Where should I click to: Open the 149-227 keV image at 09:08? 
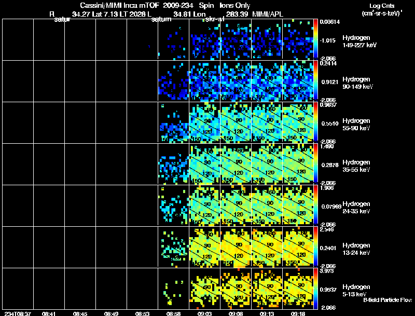[x=236, y=39]
